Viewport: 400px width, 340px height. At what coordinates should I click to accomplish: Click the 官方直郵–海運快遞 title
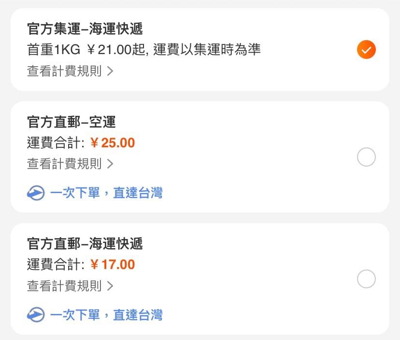[x=85, y=243]
